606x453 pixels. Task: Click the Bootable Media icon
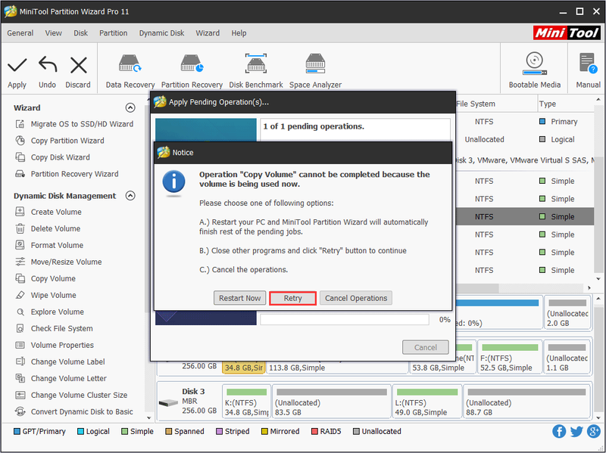535,64
